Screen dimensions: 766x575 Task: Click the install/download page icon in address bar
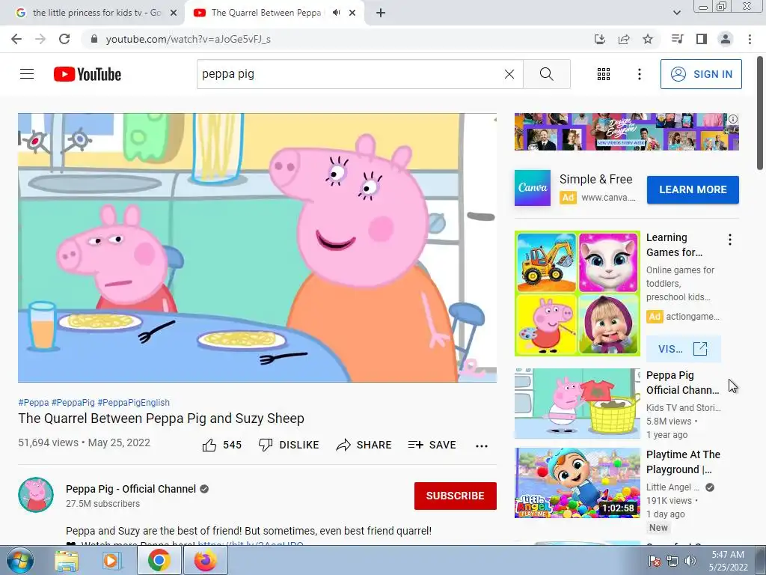point(599,39)
